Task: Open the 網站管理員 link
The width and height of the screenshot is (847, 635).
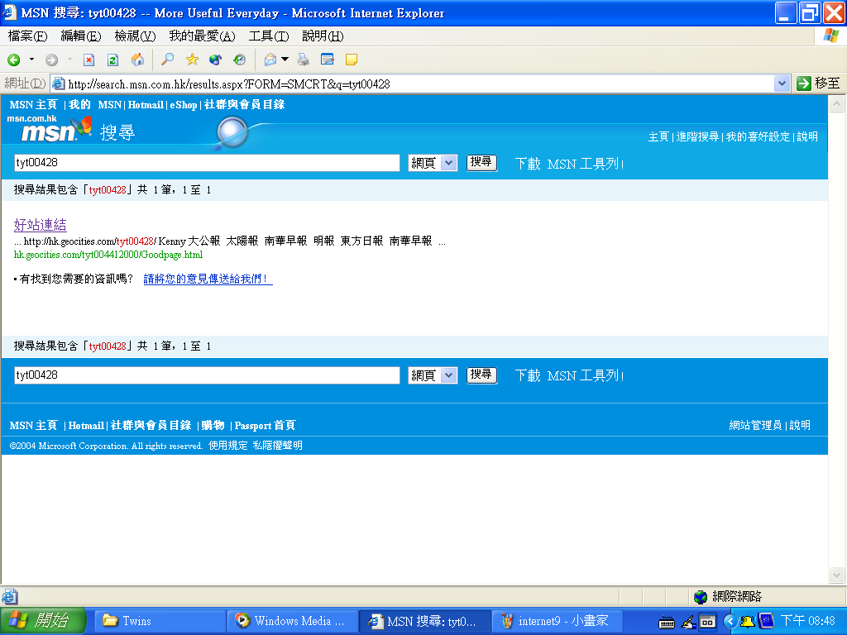Action: click(x=755, y=426)
